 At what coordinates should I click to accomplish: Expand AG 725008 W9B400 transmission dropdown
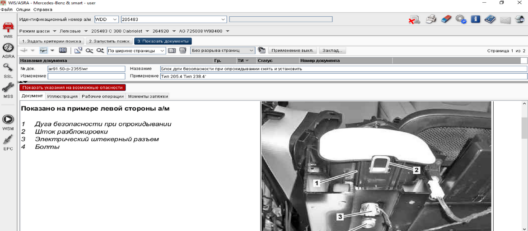click(227, 31)
